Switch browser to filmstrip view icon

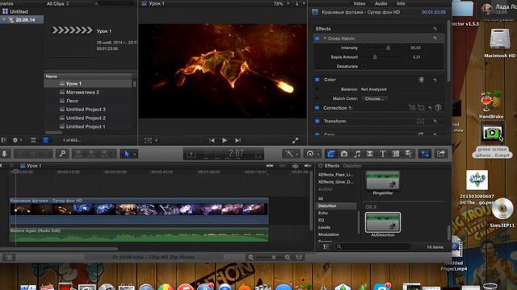coord(33,140)
